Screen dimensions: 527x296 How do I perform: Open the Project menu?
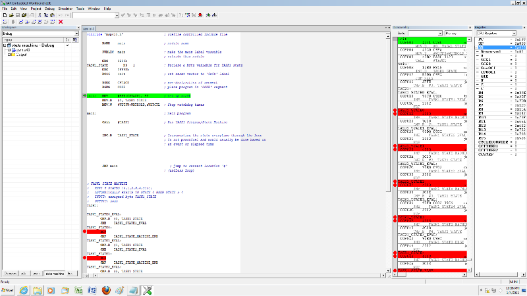coord(35,9)
